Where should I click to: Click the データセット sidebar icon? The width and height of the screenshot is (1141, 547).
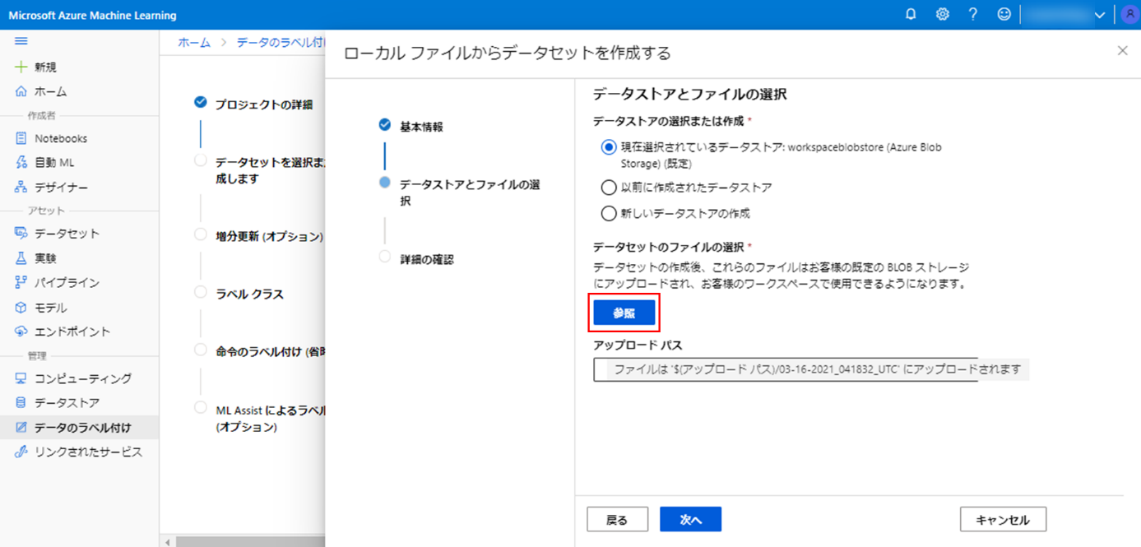(21, 234)
